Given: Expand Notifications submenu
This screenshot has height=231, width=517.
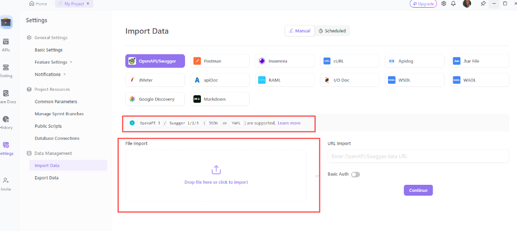Looking at the screenshot, I should (x=65, y=74).
